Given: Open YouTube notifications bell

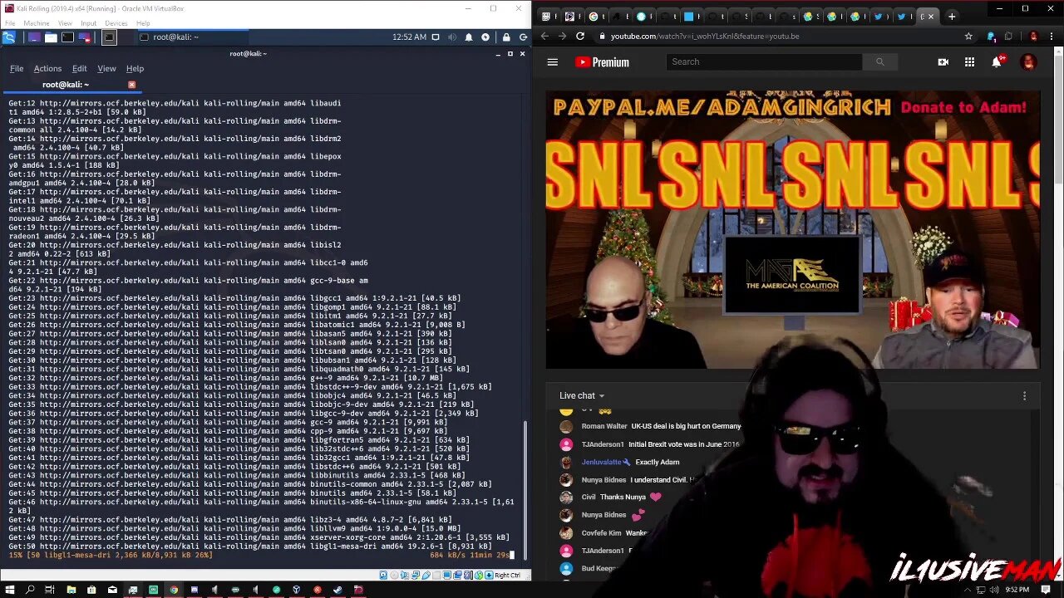Looking at the screenshot, I should [x=997, y=61].
